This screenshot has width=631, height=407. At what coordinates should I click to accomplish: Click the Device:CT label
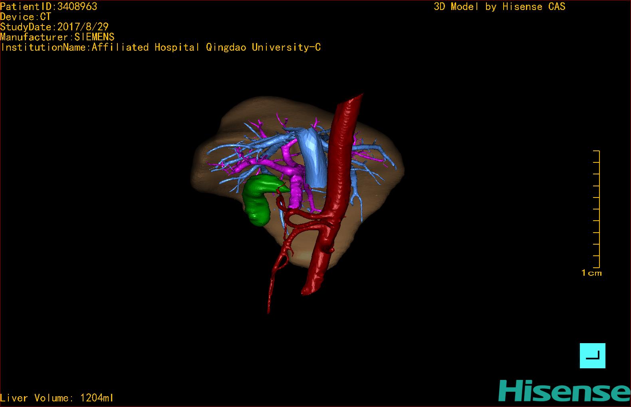pyautogui.click(x=26, y=17)
